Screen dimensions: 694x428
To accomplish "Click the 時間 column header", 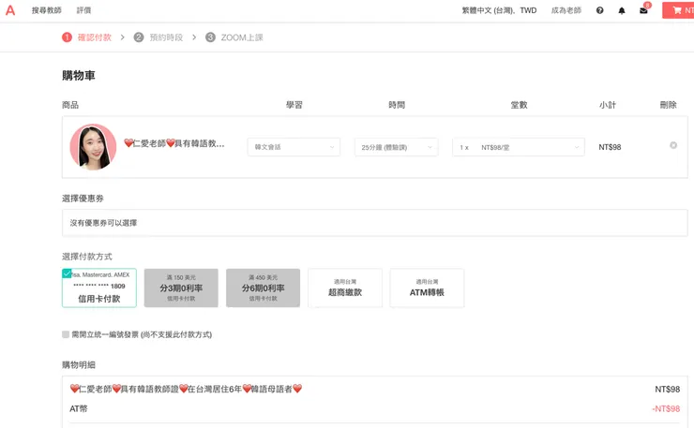I will (397, 105).
